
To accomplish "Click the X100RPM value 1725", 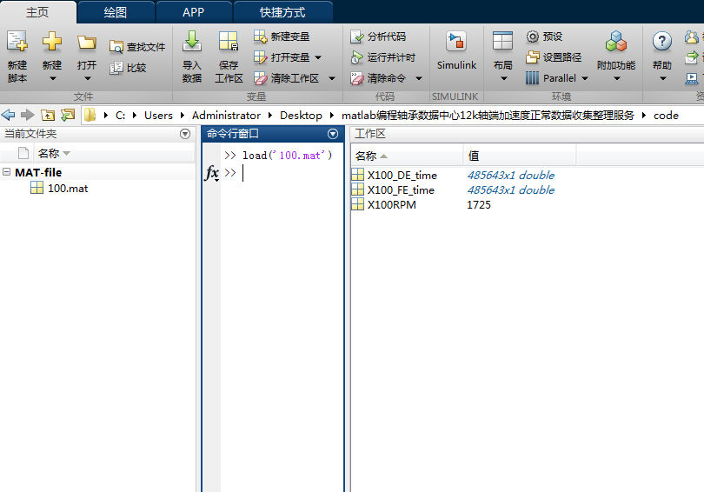I will 479,204.
